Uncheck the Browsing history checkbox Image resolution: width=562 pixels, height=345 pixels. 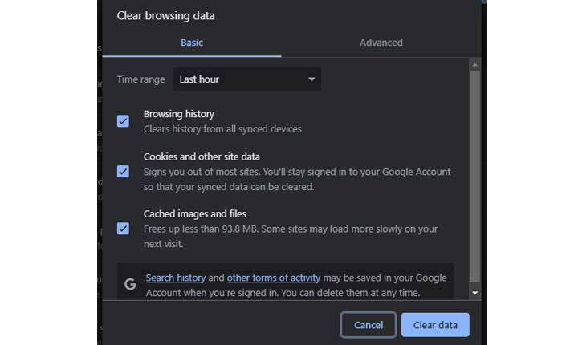point(123,121)
